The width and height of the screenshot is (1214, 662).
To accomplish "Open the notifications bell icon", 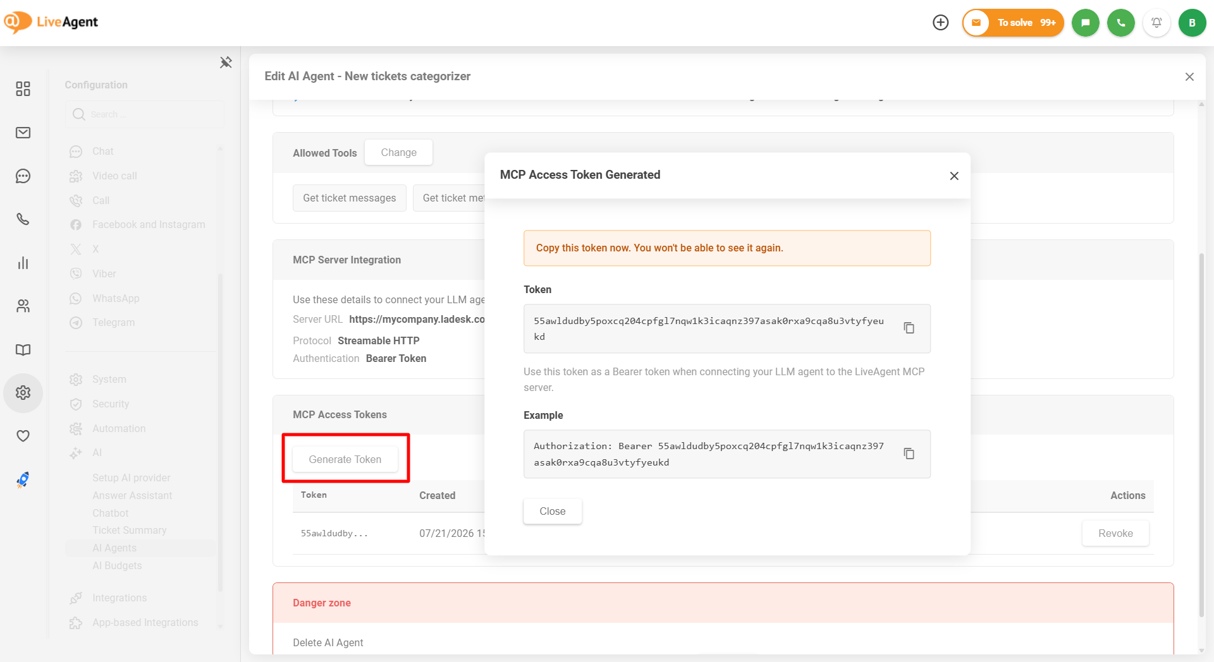I will point(1156,23).
